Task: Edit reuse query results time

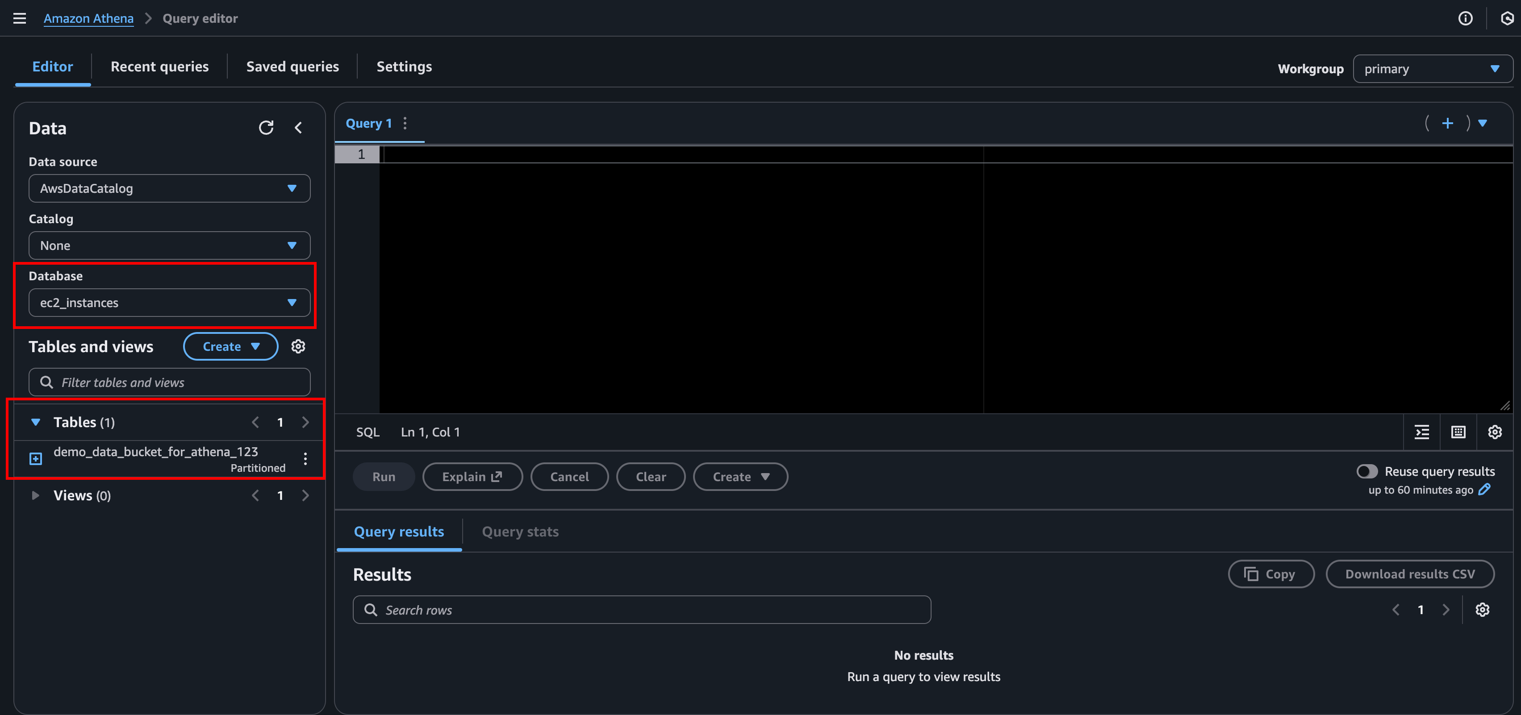Action: [x=1484, y=490]
